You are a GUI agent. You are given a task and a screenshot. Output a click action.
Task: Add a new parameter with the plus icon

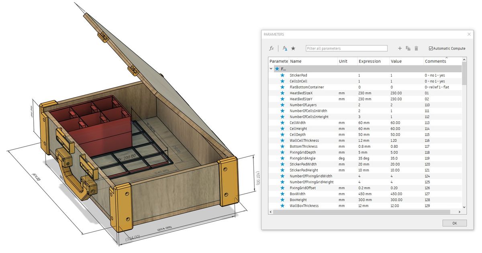tap(400, 48)
